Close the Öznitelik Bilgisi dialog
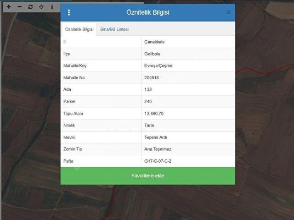Viewport: 294px width, 220px height. click(x=228, y=12)
